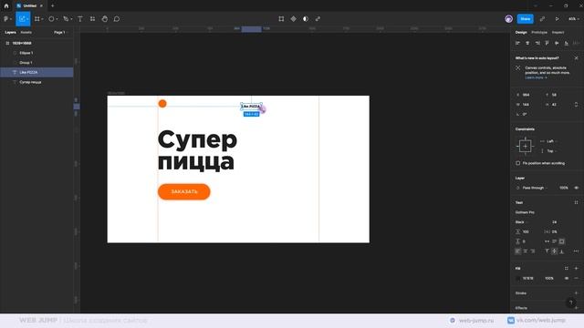Open a new tab with plus icon
Image resolution: width=584 pixels, height=328 pixels.
[53, 5]
